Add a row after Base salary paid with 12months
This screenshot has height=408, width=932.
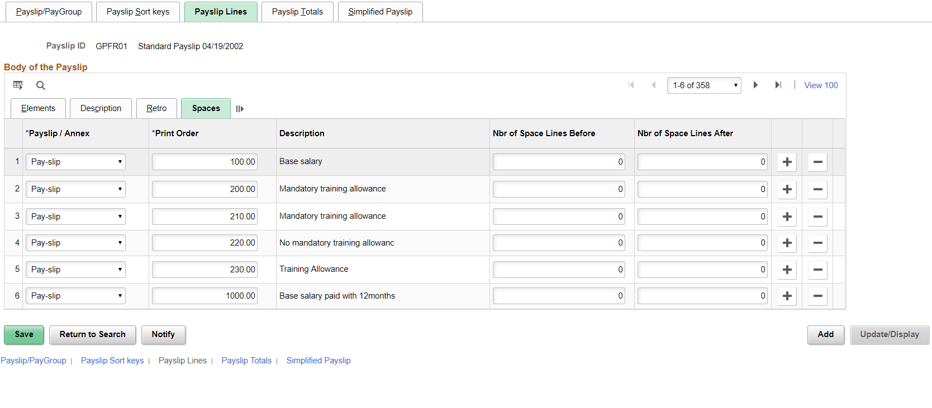click(x=787, y=296)
